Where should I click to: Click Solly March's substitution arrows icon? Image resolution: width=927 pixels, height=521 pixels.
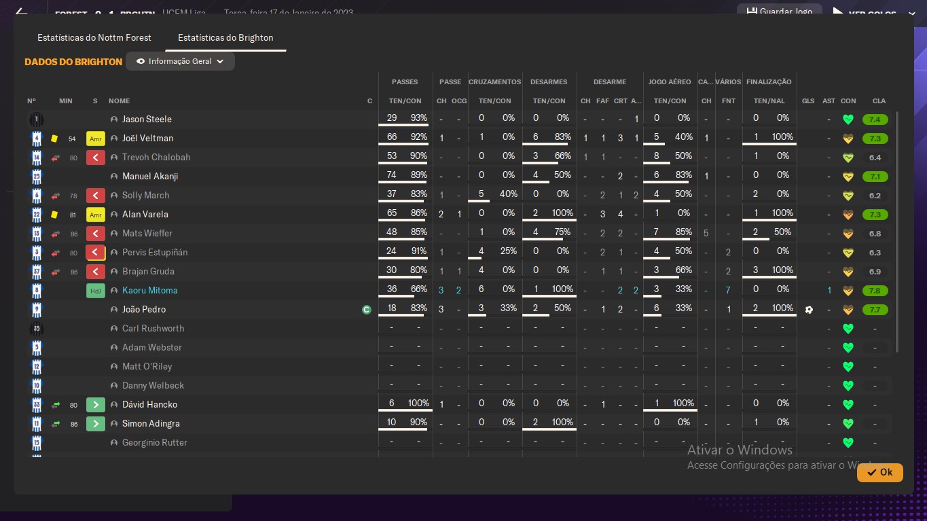(x=56, y=196)
